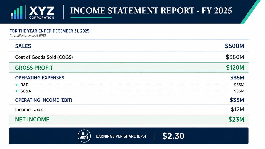Click the Income Taxes row label
The width and height of the screenshot is (265, 149).
[29, 109]
